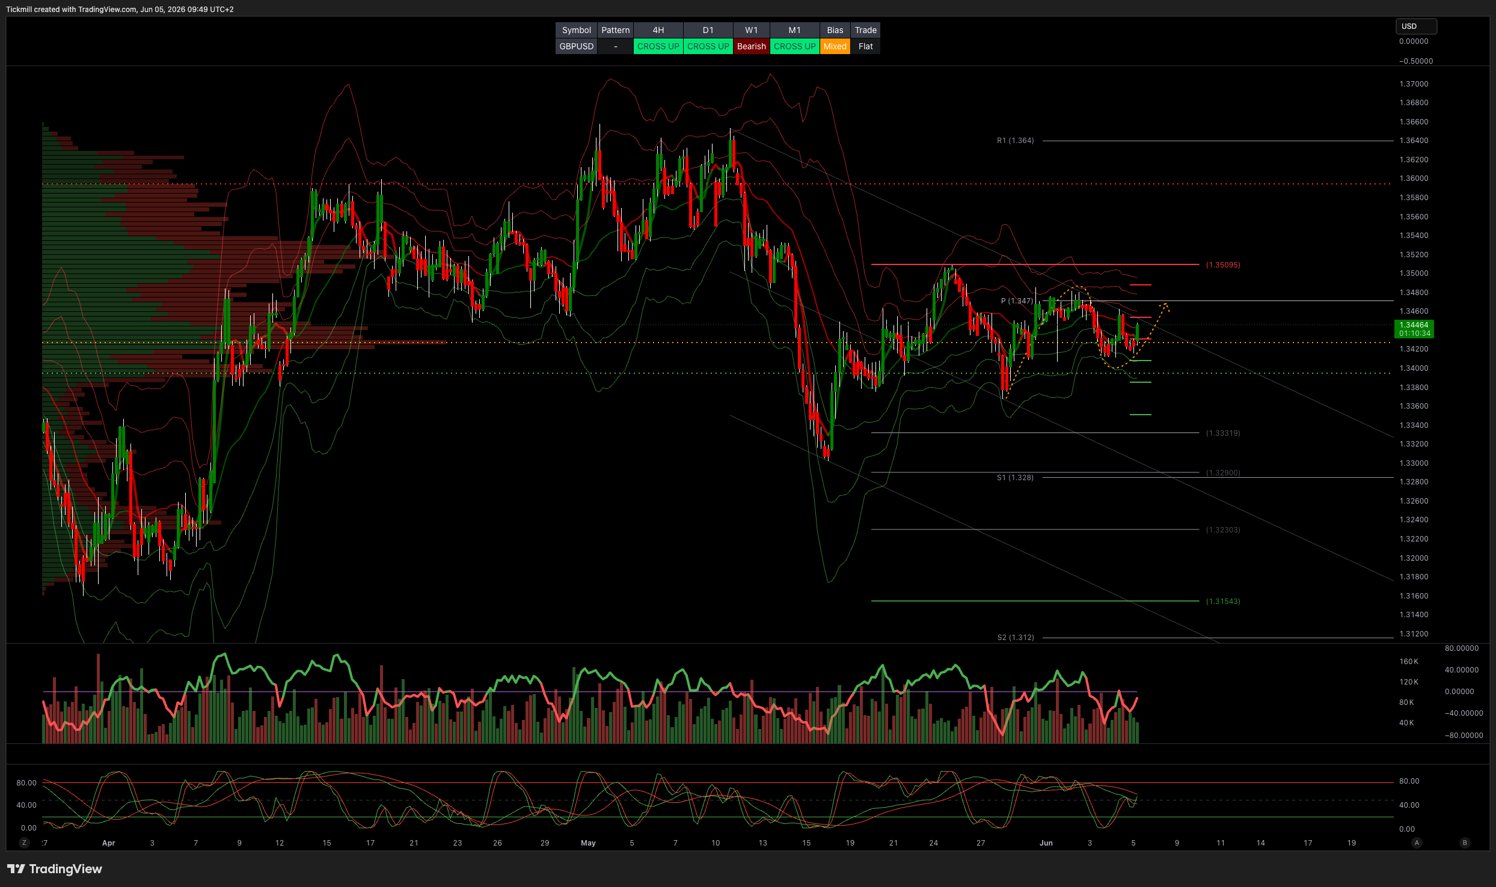
Task: Select the GBPUSD symbol cell
Action: (576, 46)
